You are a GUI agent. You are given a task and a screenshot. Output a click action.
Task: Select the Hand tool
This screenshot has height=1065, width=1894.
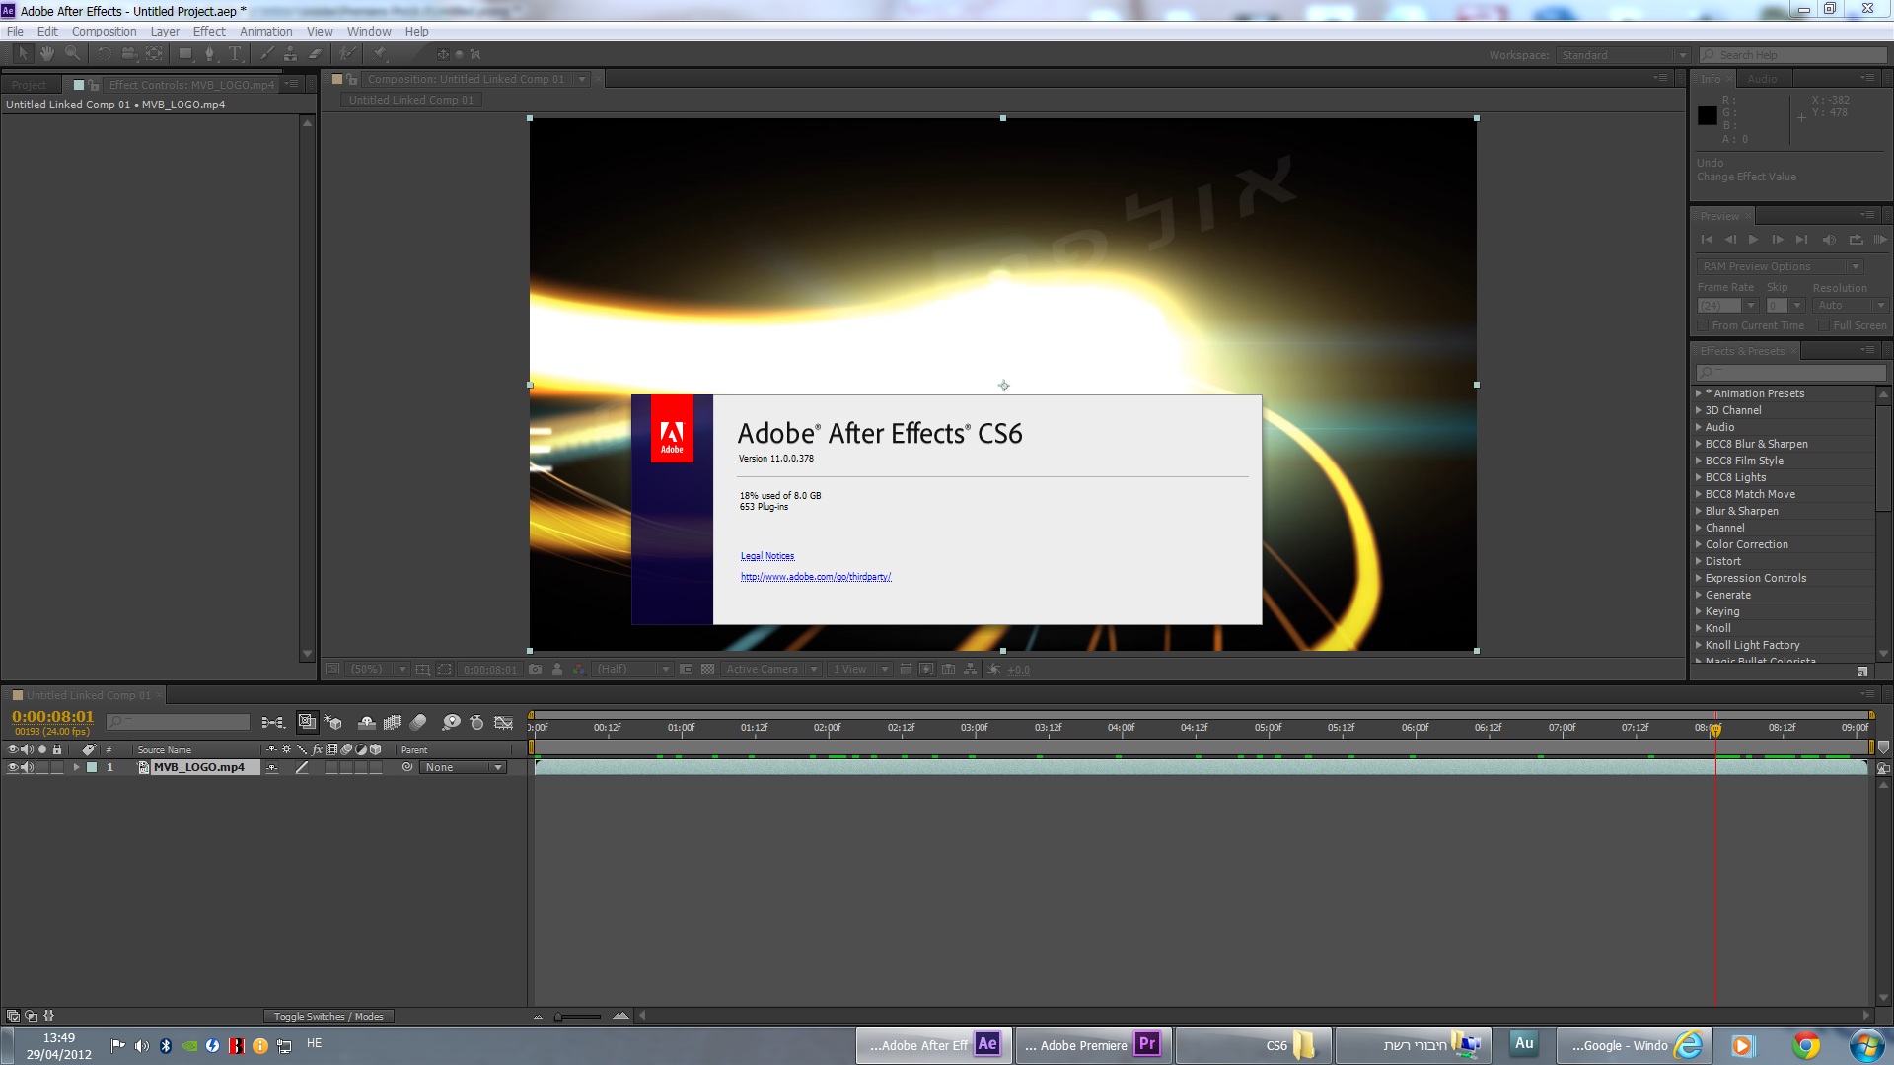click(x=46, y=54)
